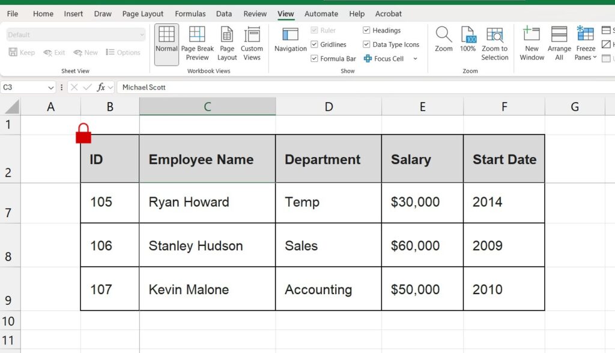Viewport: 615px width, 353px height.
Task: Open a New Window
Action: click(x=532, y=43)
